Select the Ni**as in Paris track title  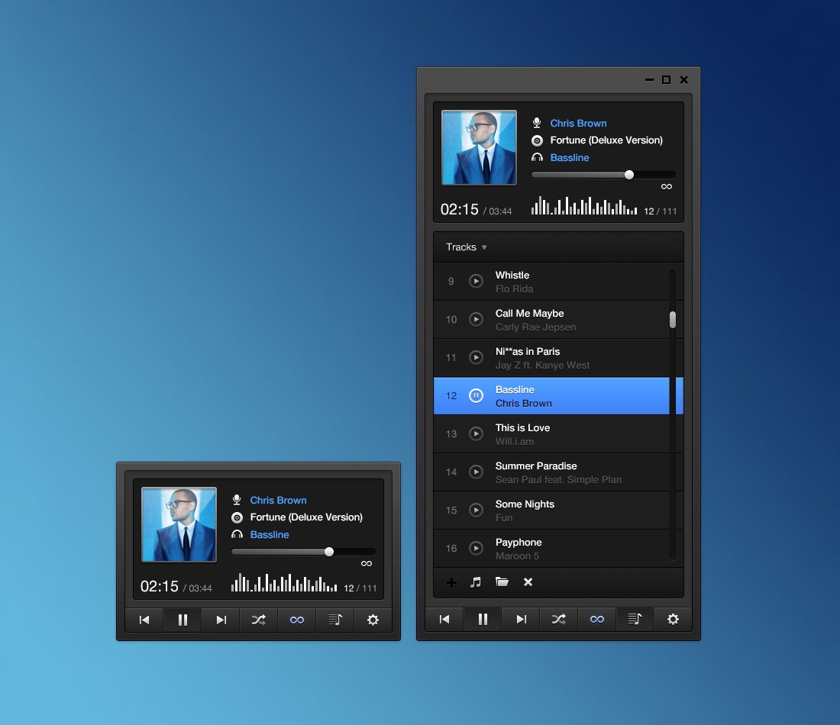click(x=527, y=351)
